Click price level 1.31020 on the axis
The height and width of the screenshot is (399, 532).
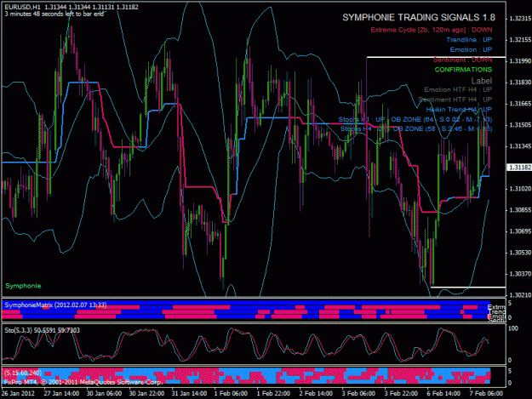coord(520,189)
